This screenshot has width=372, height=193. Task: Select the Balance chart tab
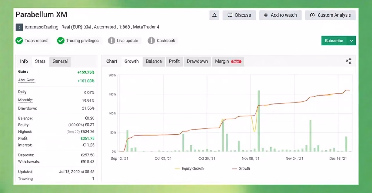[x=154, y=61]
